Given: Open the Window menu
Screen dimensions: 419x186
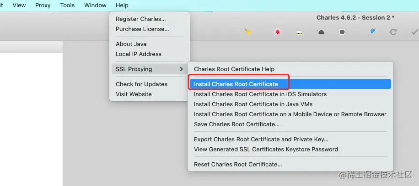Looking at the screenshot, I should pos(95,5).
